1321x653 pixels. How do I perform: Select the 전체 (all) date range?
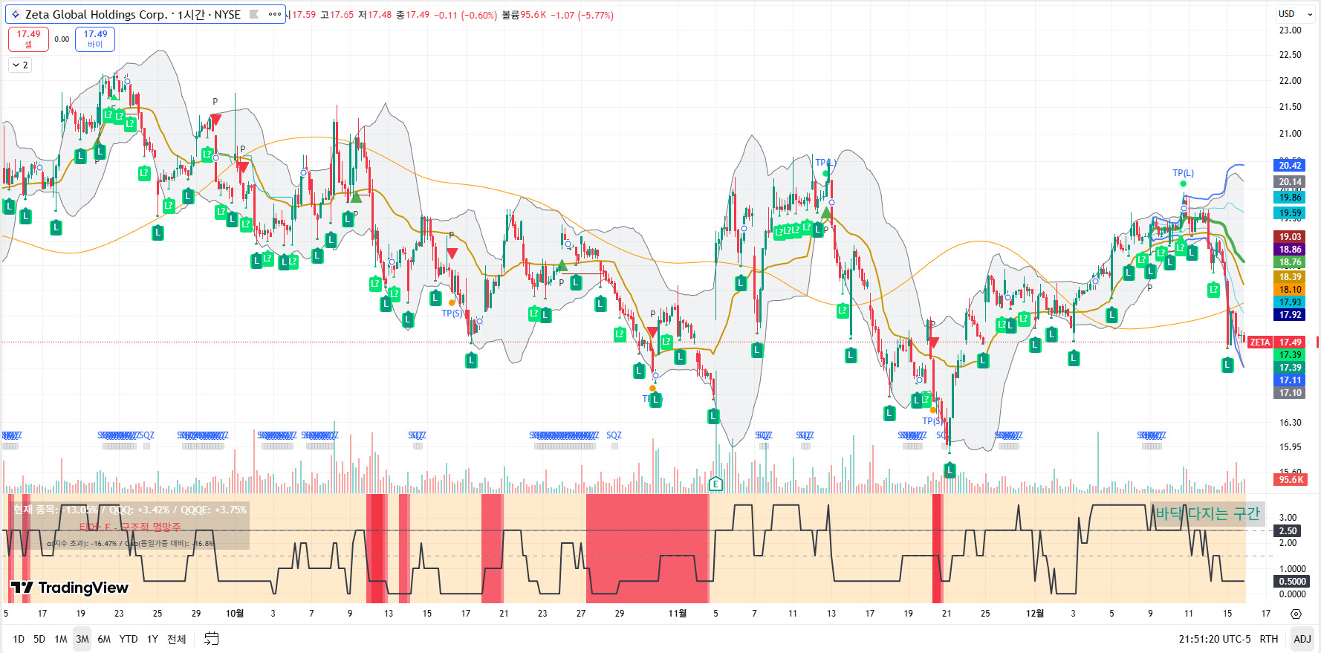[177, 639]
